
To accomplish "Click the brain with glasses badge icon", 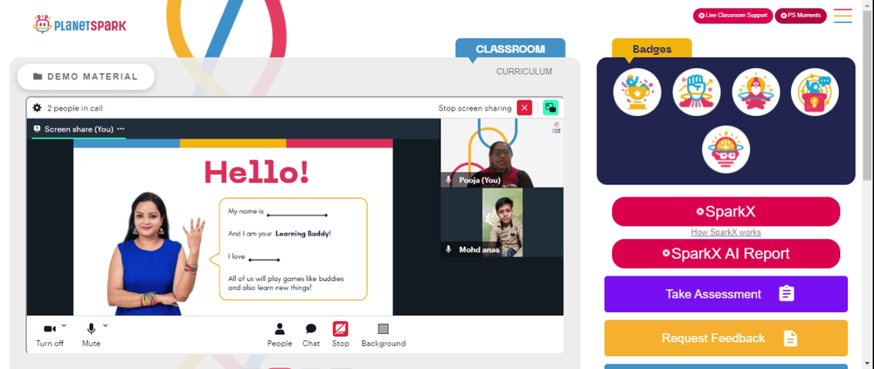I will [725, 149].
